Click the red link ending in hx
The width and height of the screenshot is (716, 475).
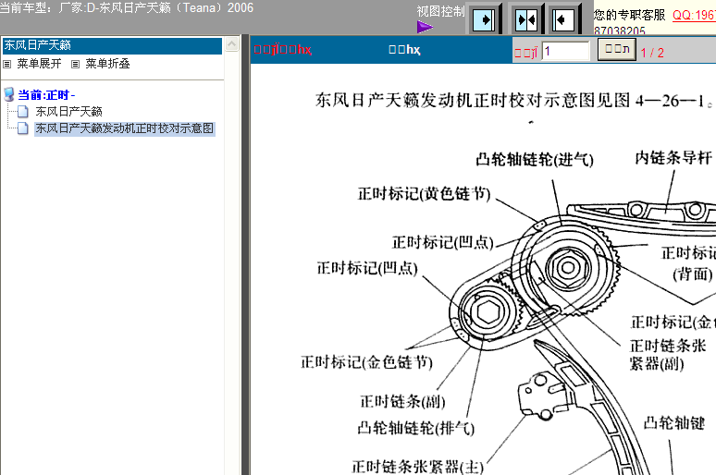click(x=283, y=49)
